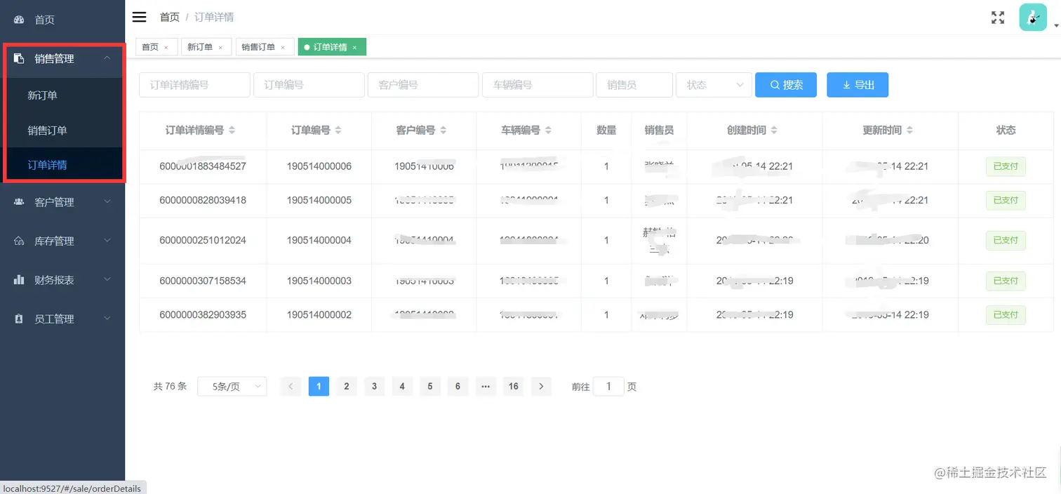1061x494 pixels.
Task: Close the 首页 tab with its x
Action: pos(166,48)
